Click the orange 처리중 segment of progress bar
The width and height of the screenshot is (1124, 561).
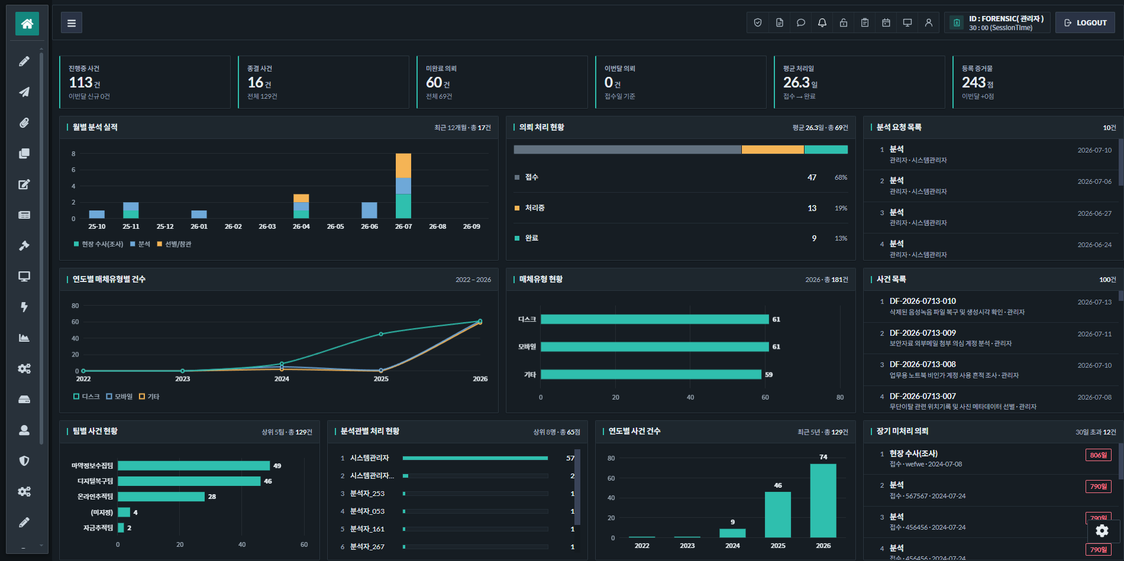[x=773, y=150]
